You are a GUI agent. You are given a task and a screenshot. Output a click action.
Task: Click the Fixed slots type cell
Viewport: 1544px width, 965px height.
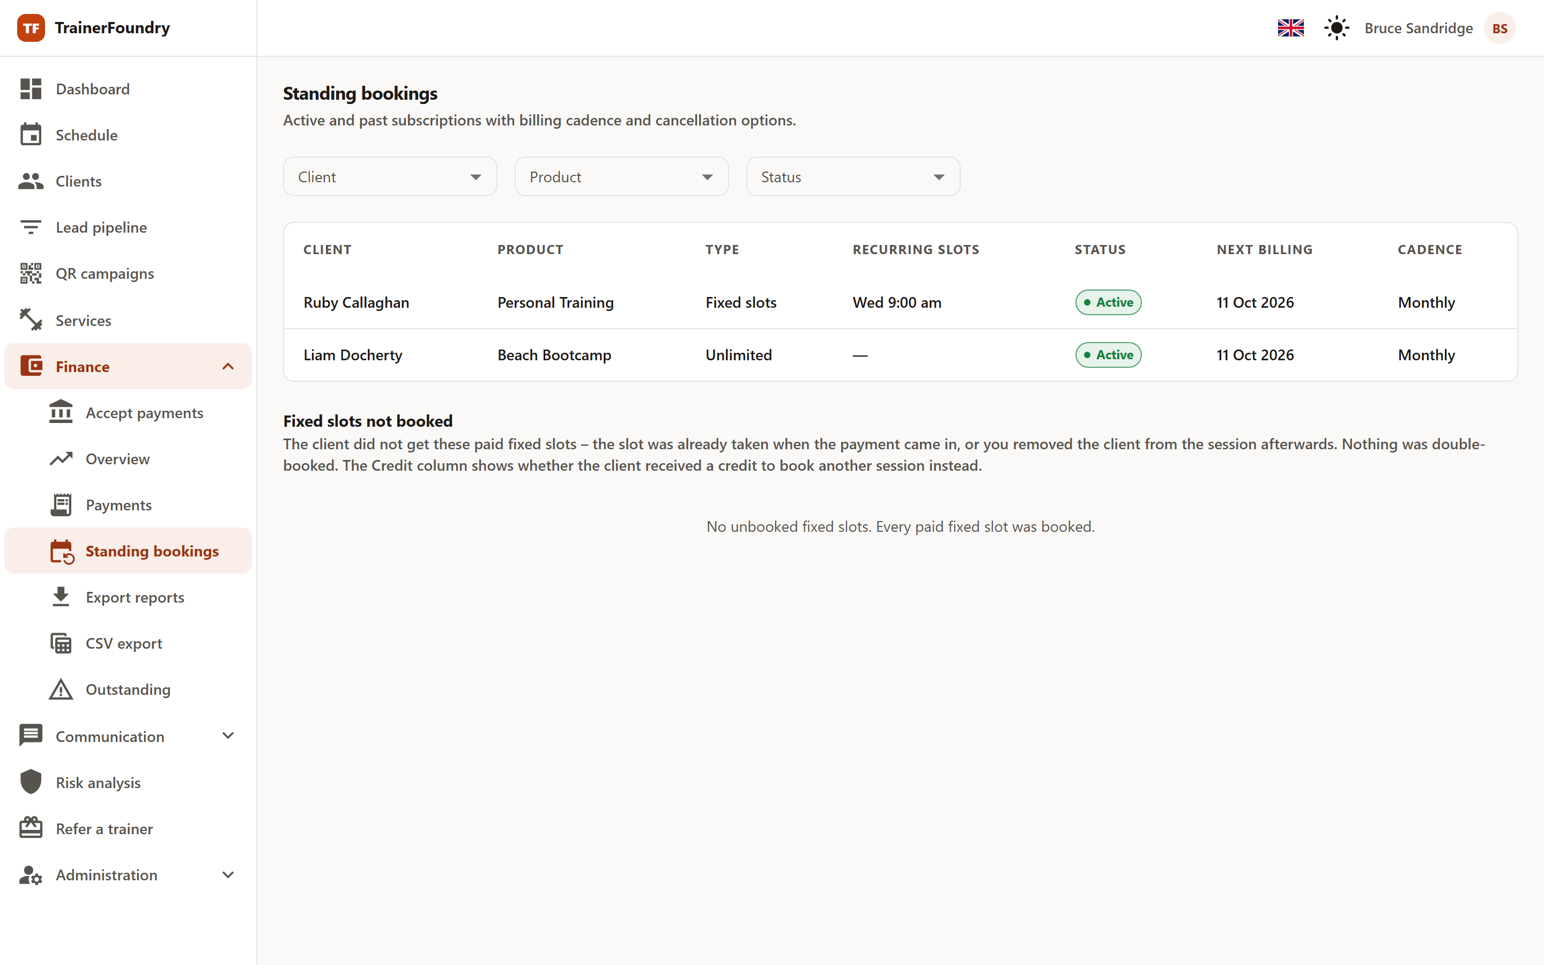(740, 302)
